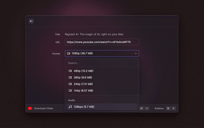Click the camera icon beside 144p
Image resolution: width=204 pixels, height=128 pixels.
point(70,90)
